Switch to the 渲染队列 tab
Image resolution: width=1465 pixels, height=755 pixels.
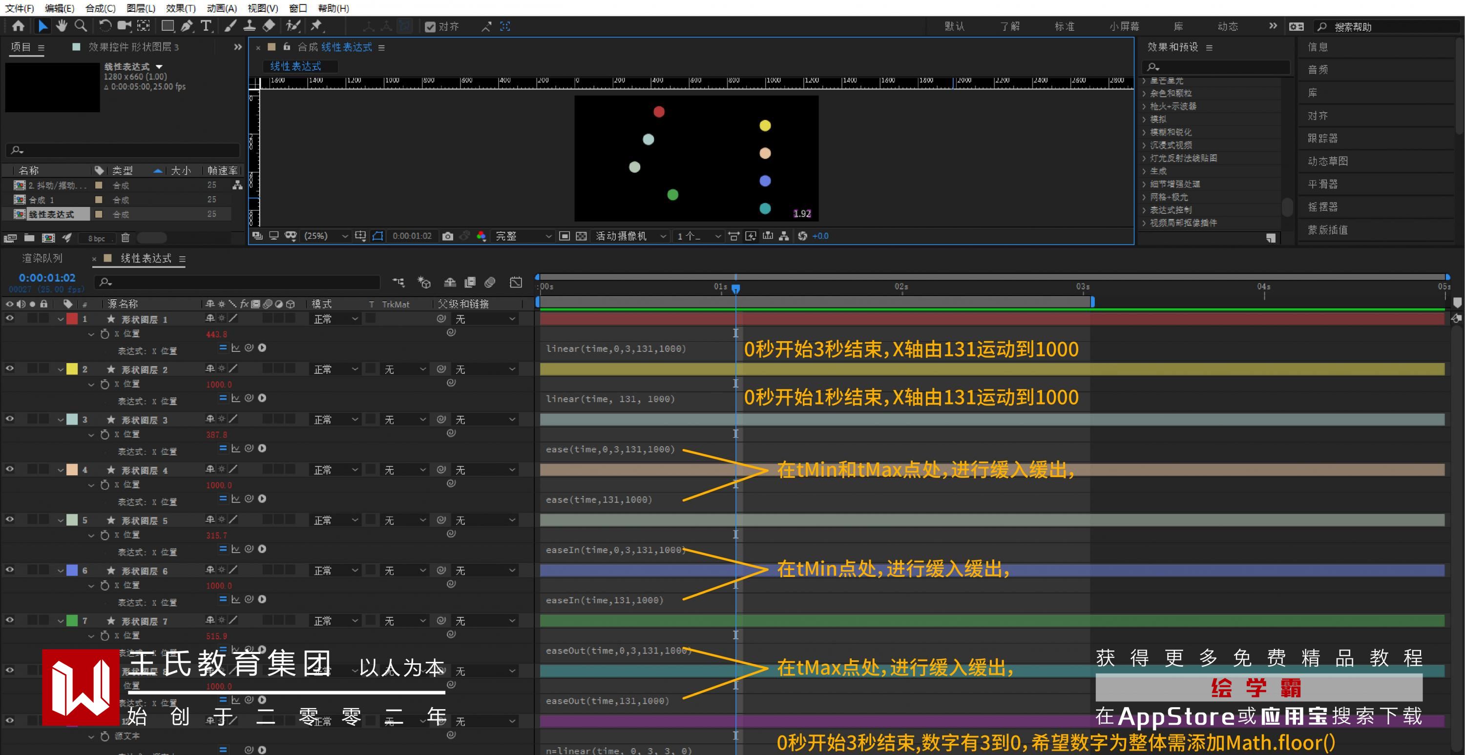(x=42, y=258)
